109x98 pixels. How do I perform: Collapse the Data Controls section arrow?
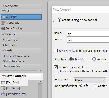[3, 76]
